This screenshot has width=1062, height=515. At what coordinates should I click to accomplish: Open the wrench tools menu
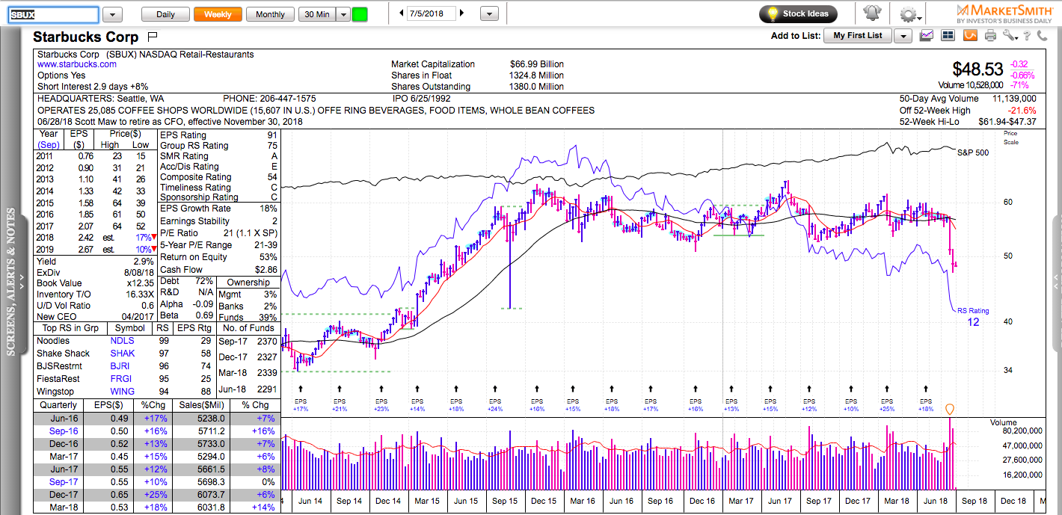pos(1010,35)
